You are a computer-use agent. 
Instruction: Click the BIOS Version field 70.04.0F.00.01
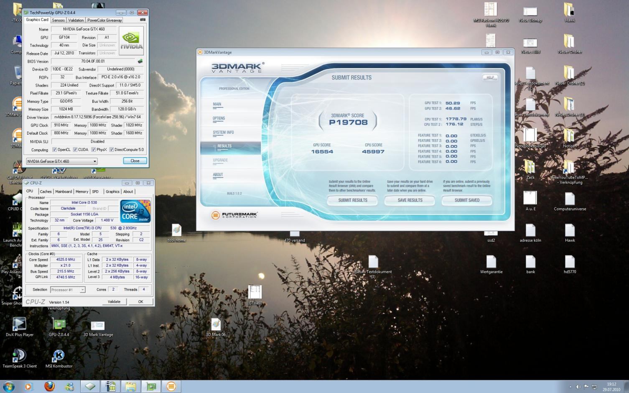coord(93,61)
